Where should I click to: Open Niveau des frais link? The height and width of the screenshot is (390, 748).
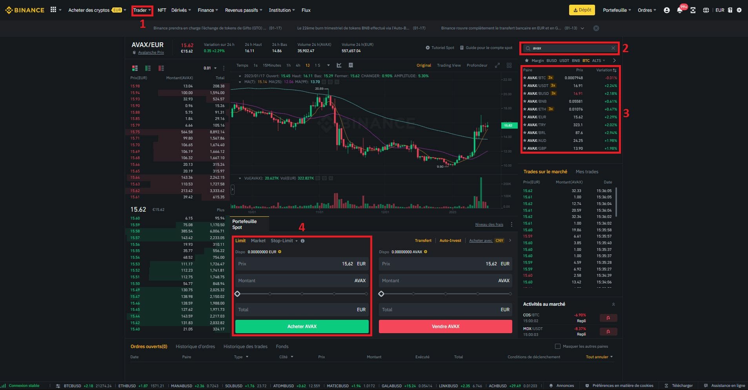point(489,225)
